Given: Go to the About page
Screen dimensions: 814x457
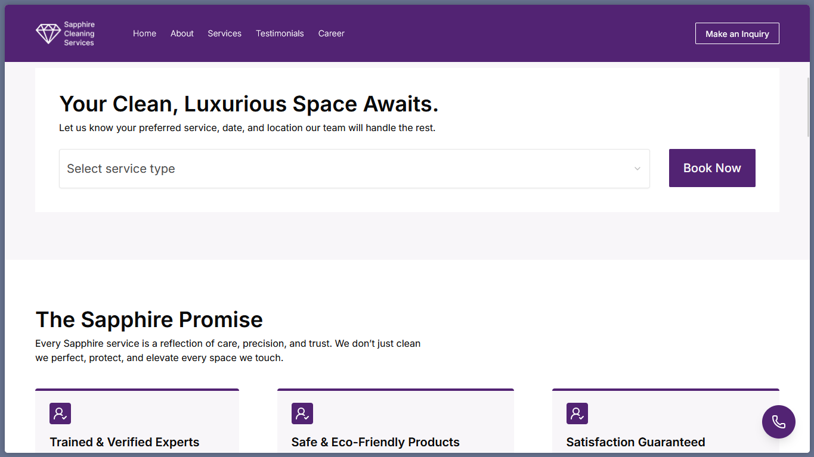Looking at the screenshot, I should click(182, 33).
